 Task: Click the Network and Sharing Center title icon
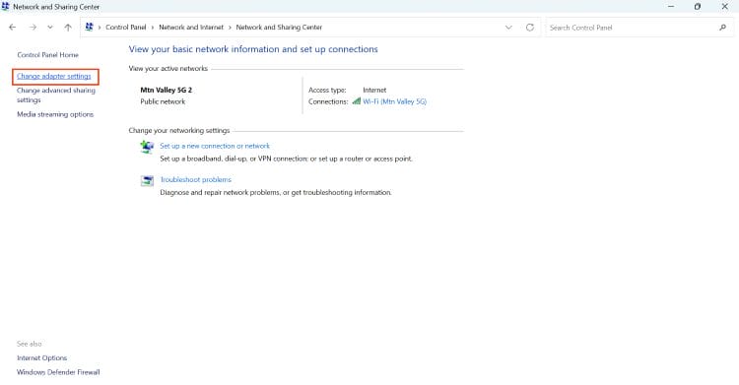pos(5,7)
